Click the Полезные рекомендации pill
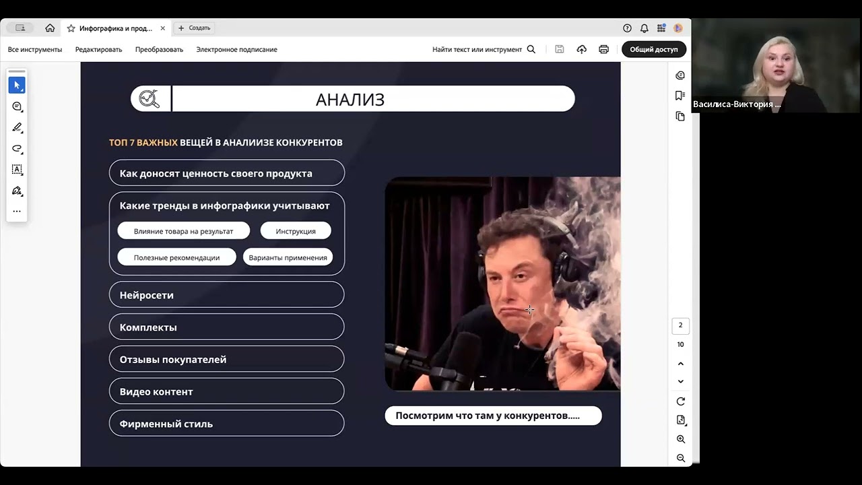This screenshot has width=862, height=485. [x=176, y=257]
